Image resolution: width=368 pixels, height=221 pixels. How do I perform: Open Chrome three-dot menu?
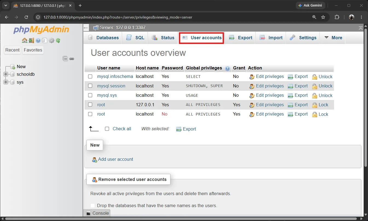pos(362,17)
